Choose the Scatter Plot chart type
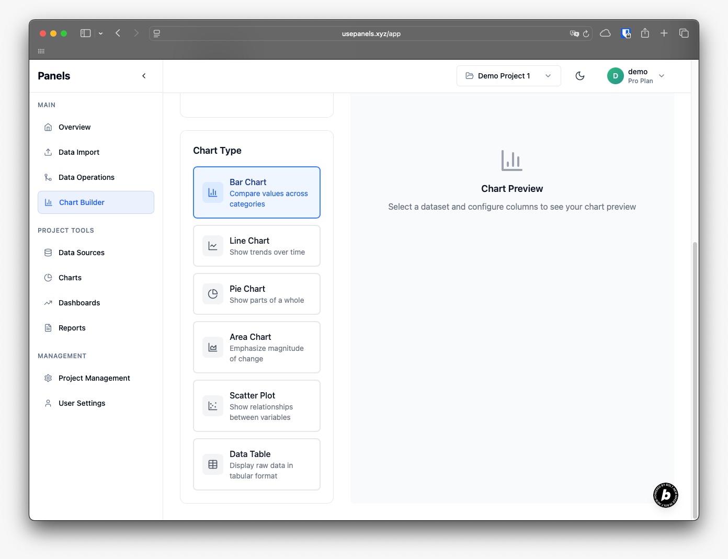Screen dimensions: 728x559 point(257,406)
